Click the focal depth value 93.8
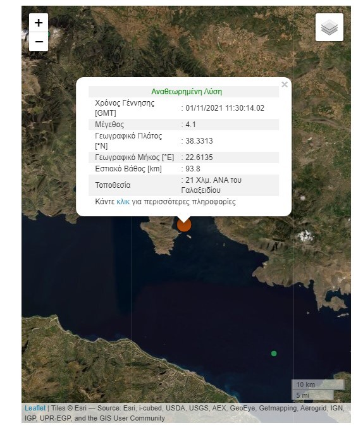The image size is (363, 437). (193, 169)
